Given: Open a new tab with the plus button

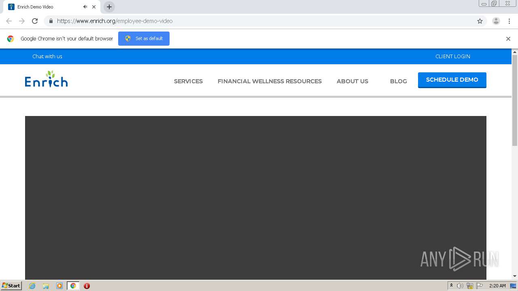Looking at the screenshot, I should point(109,7).
